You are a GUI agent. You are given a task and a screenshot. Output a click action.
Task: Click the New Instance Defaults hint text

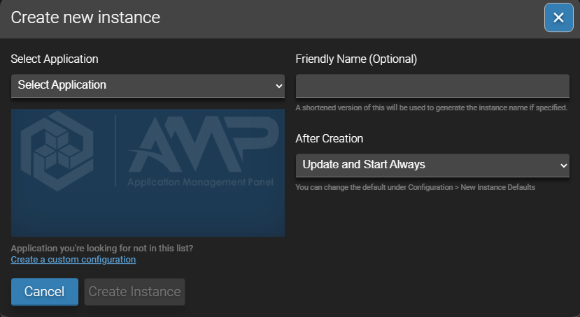click(x=415, y=187)
